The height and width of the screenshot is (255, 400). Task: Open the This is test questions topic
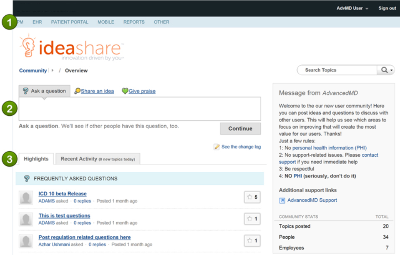point(64,216)
